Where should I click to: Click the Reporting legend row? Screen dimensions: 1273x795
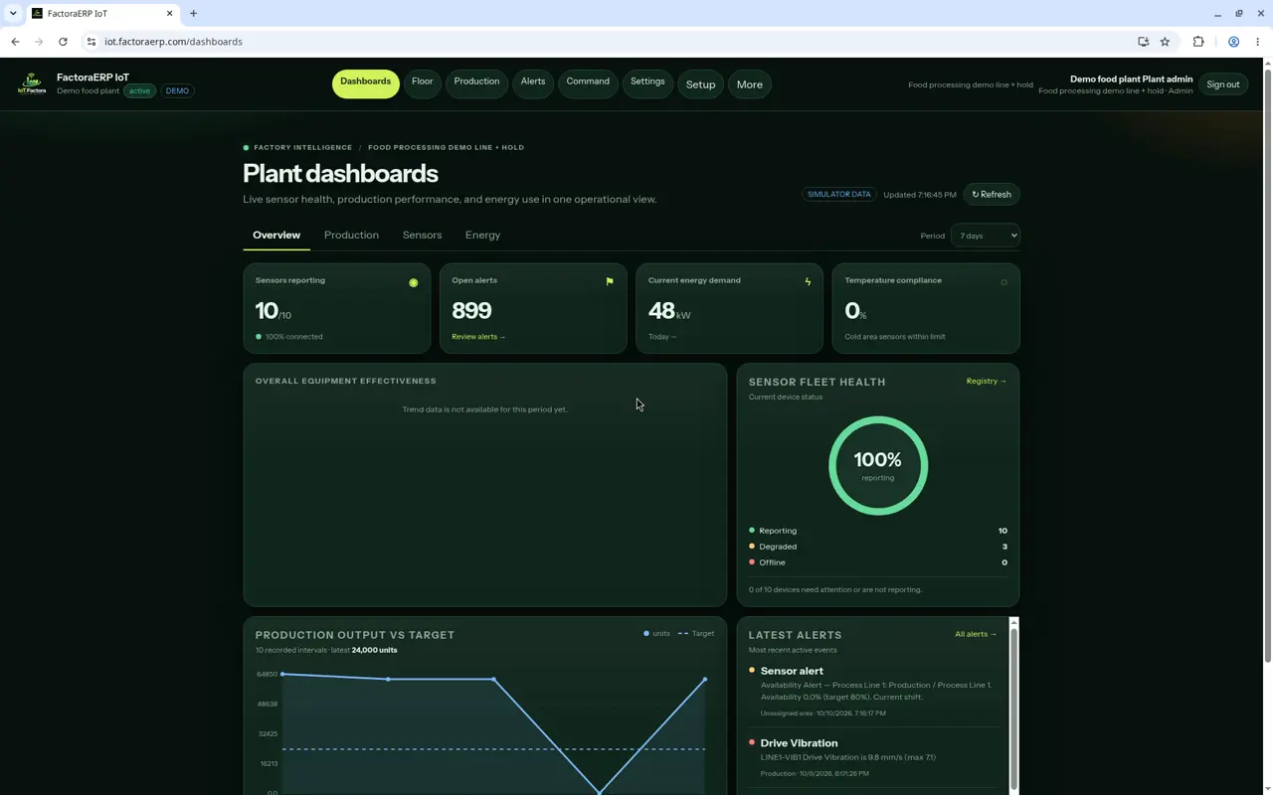click(x=878, y=531)
